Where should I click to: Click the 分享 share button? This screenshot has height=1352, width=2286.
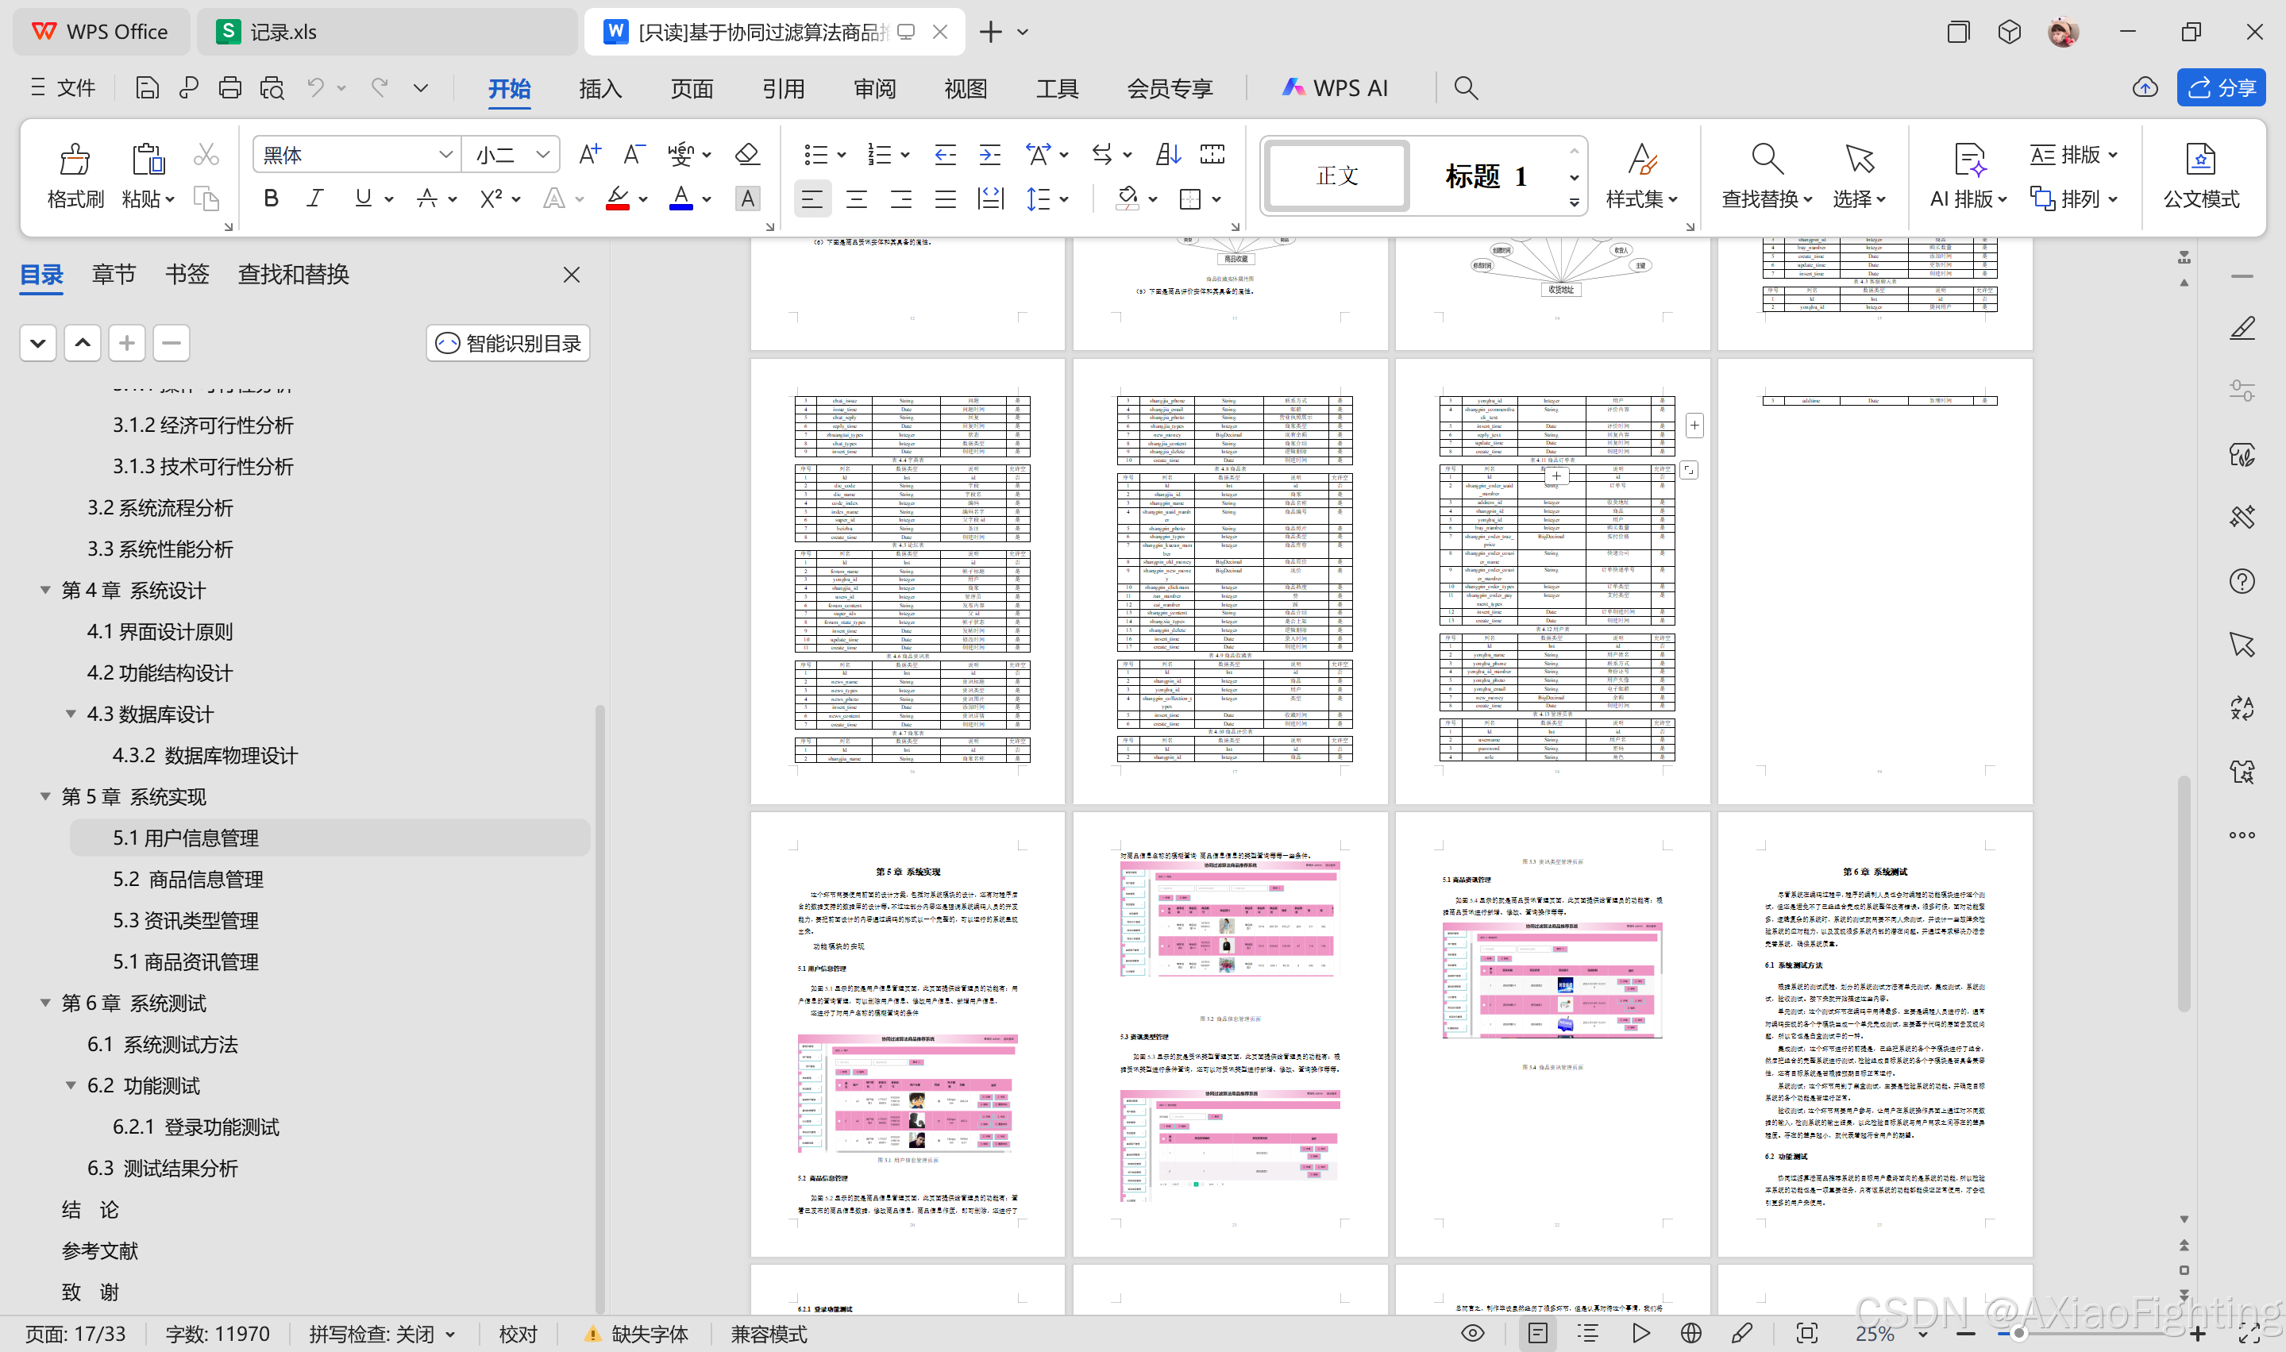pyautogui.click(x=2222, y=87)
